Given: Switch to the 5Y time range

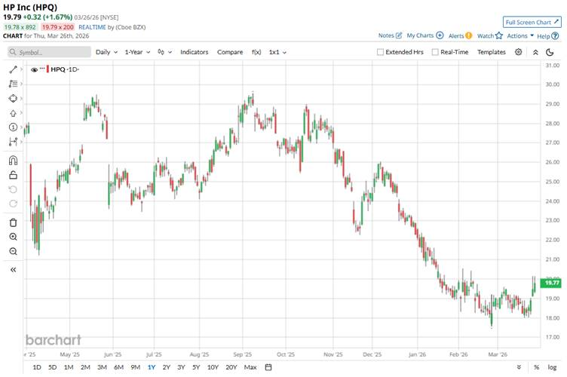Looking at the screenshot, I should pyautogui.click(x=196, y=367).
